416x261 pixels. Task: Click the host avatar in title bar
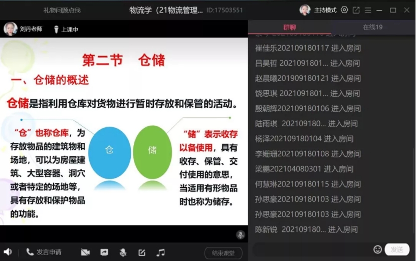[305, 10]
